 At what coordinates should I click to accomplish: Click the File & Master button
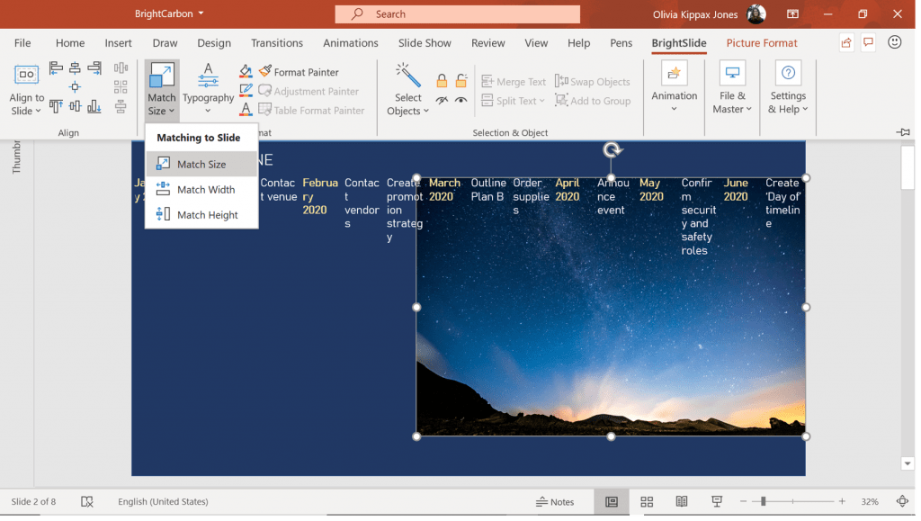[x=731, y=88]
